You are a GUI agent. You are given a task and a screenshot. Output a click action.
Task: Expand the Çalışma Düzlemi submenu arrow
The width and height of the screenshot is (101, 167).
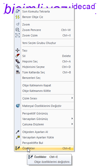coord(72,124)
